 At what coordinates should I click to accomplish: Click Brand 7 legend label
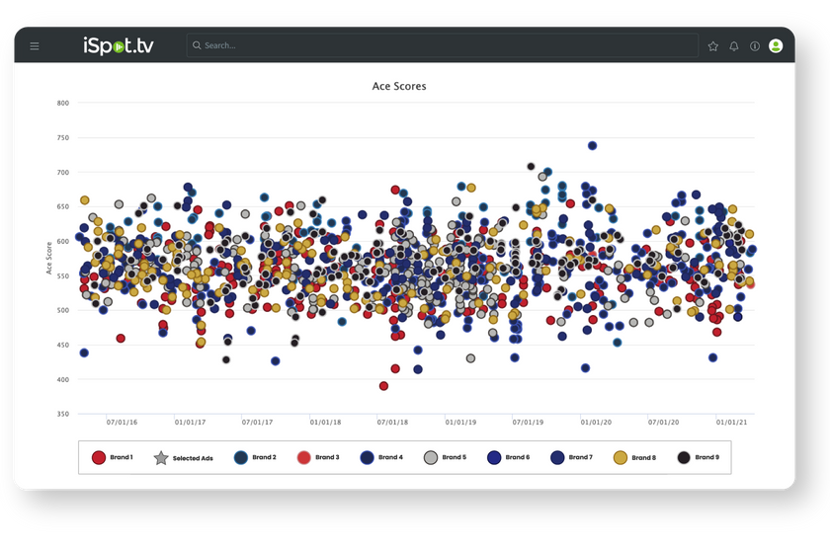tap(581, 457)
